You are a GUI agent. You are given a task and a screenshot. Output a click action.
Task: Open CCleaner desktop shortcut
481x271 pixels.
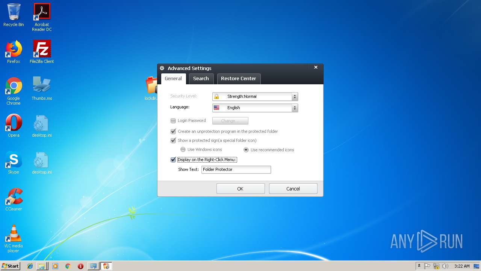tap(14, 199)
